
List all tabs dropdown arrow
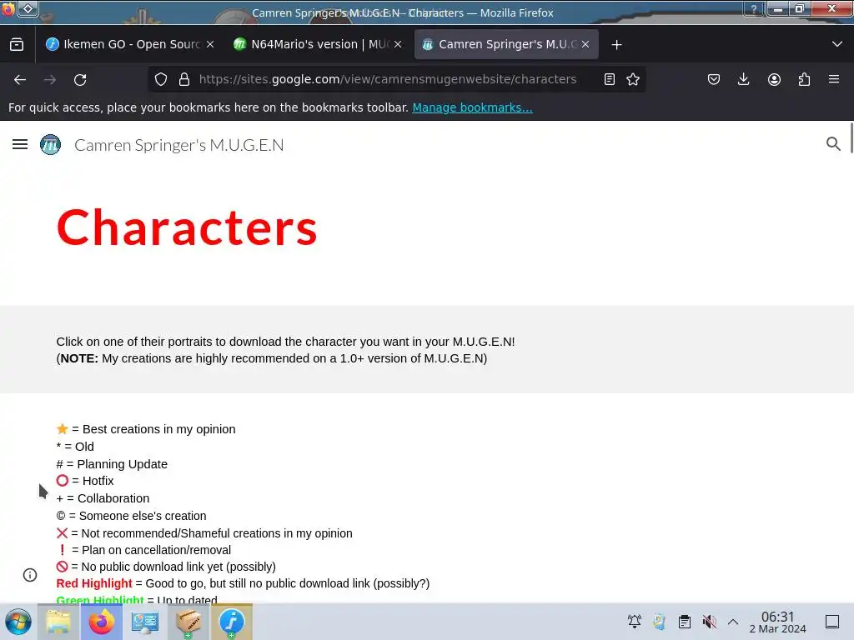point(837,44)
